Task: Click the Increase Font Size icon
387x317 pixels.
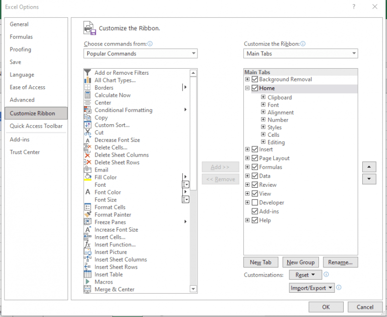Action: click(88, 229)
